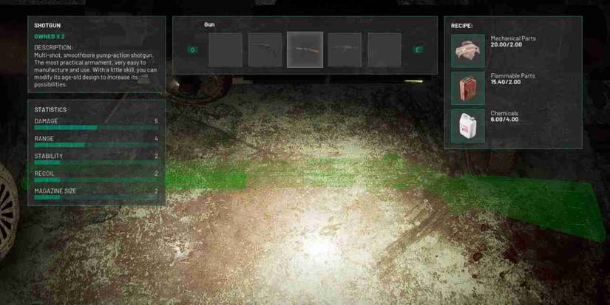The height and width of the screenshot is (305, 610).
Task: Click the last empty gun slot
Action: [x=384, y=49]
